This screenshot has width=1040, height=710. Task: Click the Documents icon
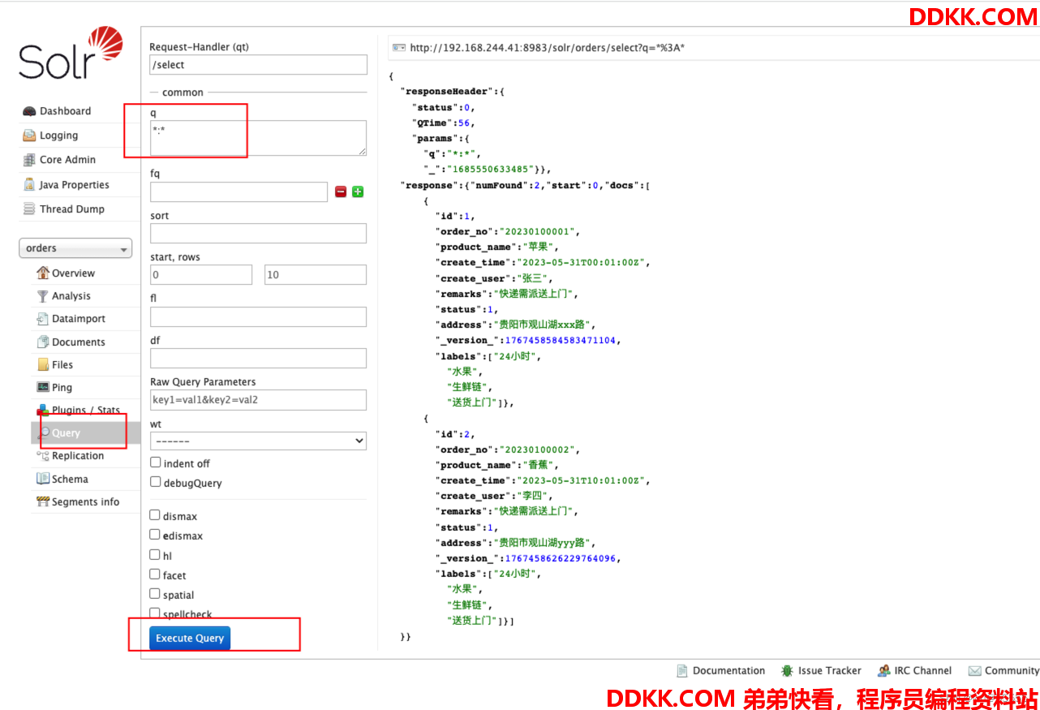pyautogui.click(x=43, y=342)
